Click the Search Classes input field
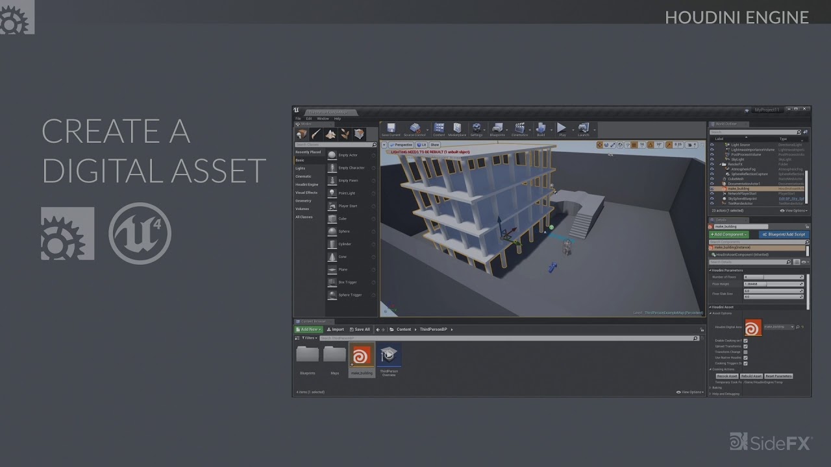 click(335, 145)
